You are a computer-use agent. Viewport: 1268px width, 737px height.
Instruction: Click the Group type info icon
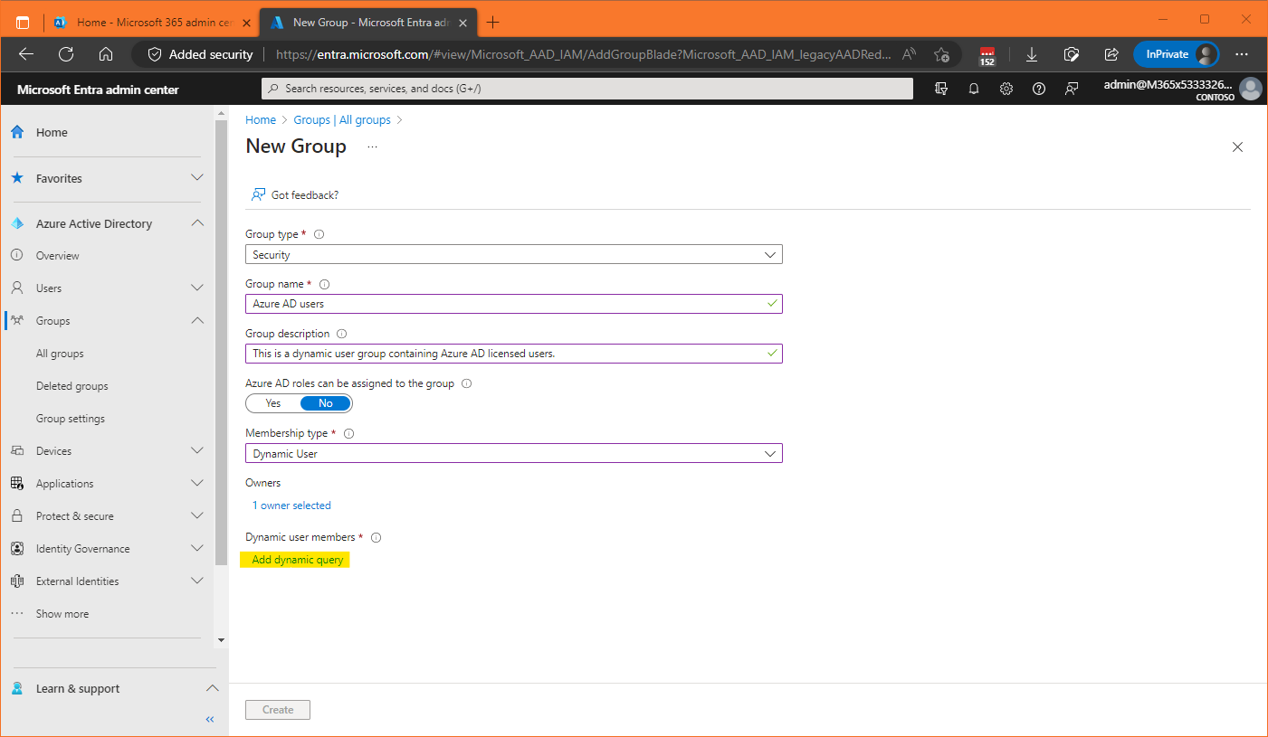click(319, 234)
